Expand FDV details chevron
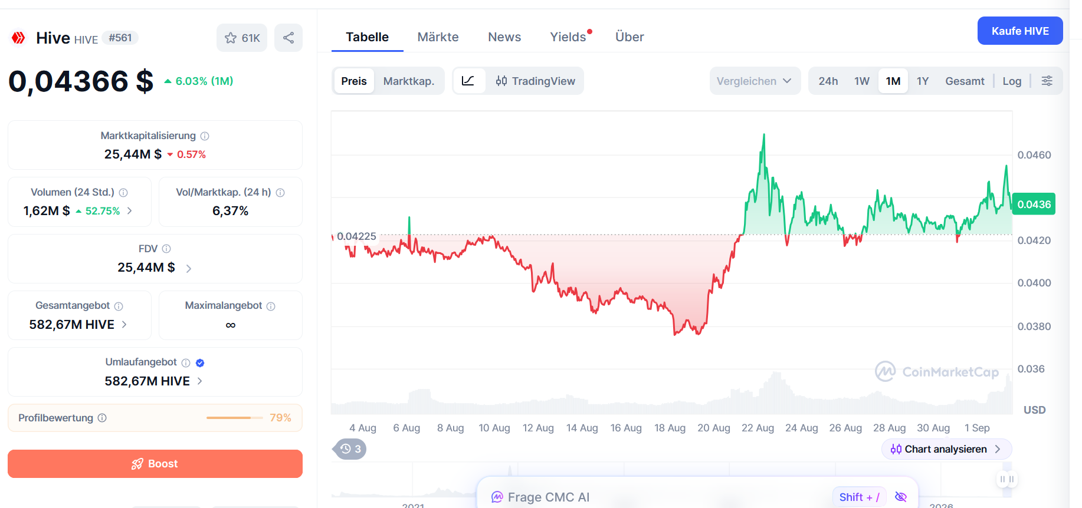The height and width of the screenshot is (508, 1082). coord(189,269)
